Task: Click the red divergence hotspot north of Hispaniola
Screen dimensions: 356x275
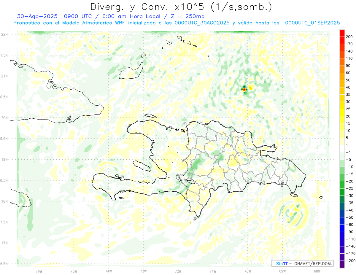Action: pos(244,89)
